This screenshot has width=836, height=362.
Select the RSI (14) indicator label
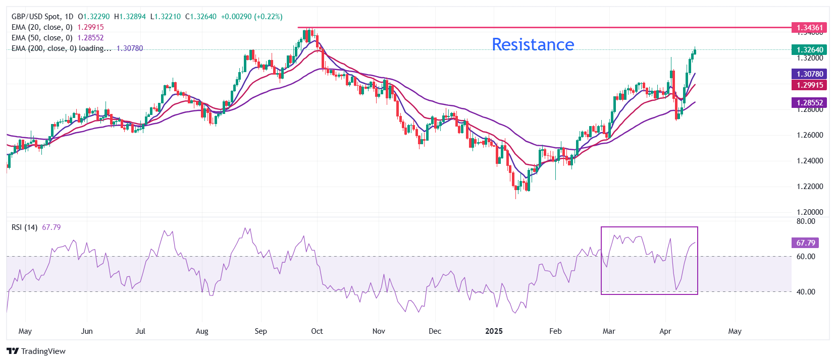click(24, 227)
